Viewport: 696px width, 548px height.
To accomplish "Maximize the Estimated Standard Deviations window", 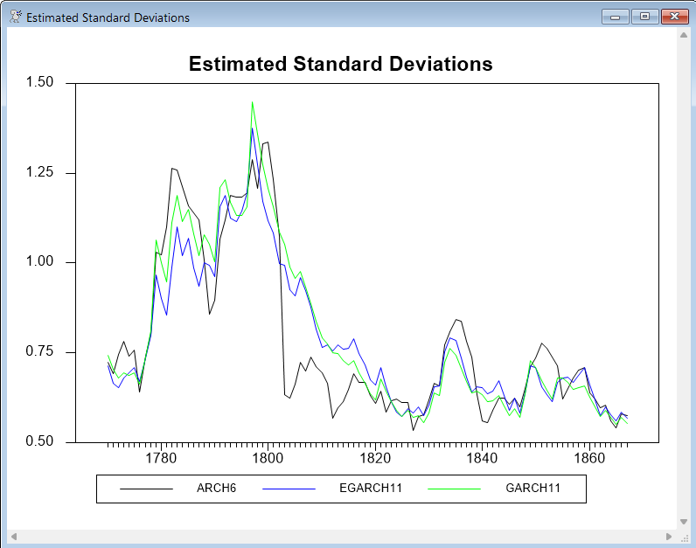I will [644, 17].
